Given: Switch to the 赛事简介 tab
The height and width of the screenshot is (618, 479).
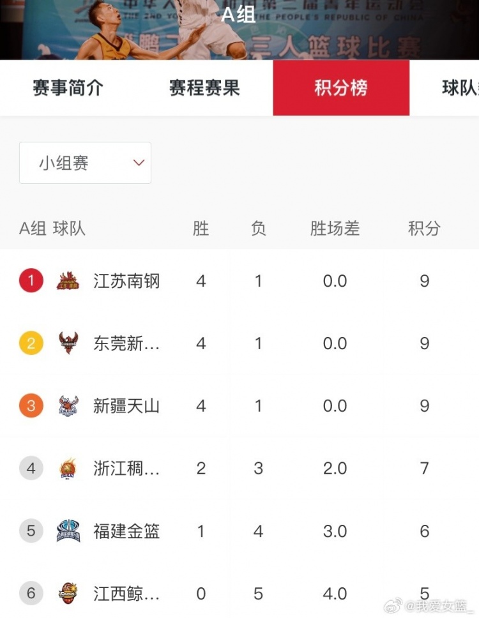Looking at the screenshot, I should click(x=68, y=88).
